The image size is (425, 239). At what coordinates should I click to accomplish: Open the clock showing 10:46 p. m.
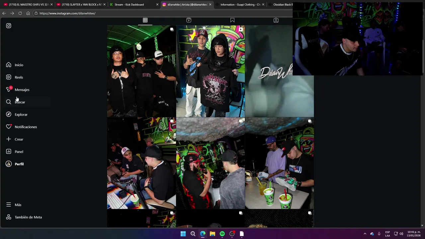(x=414, y=234)
